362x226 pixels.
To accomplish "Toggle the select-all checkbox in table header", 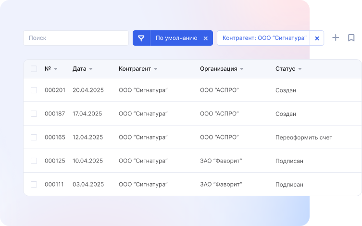I will coord(34,69).
